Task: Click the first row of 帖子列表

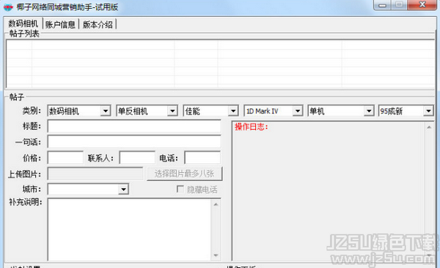Action: point(220,45)
